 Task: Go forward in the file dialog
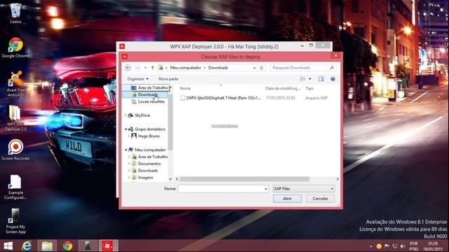[x=138, y=68]
